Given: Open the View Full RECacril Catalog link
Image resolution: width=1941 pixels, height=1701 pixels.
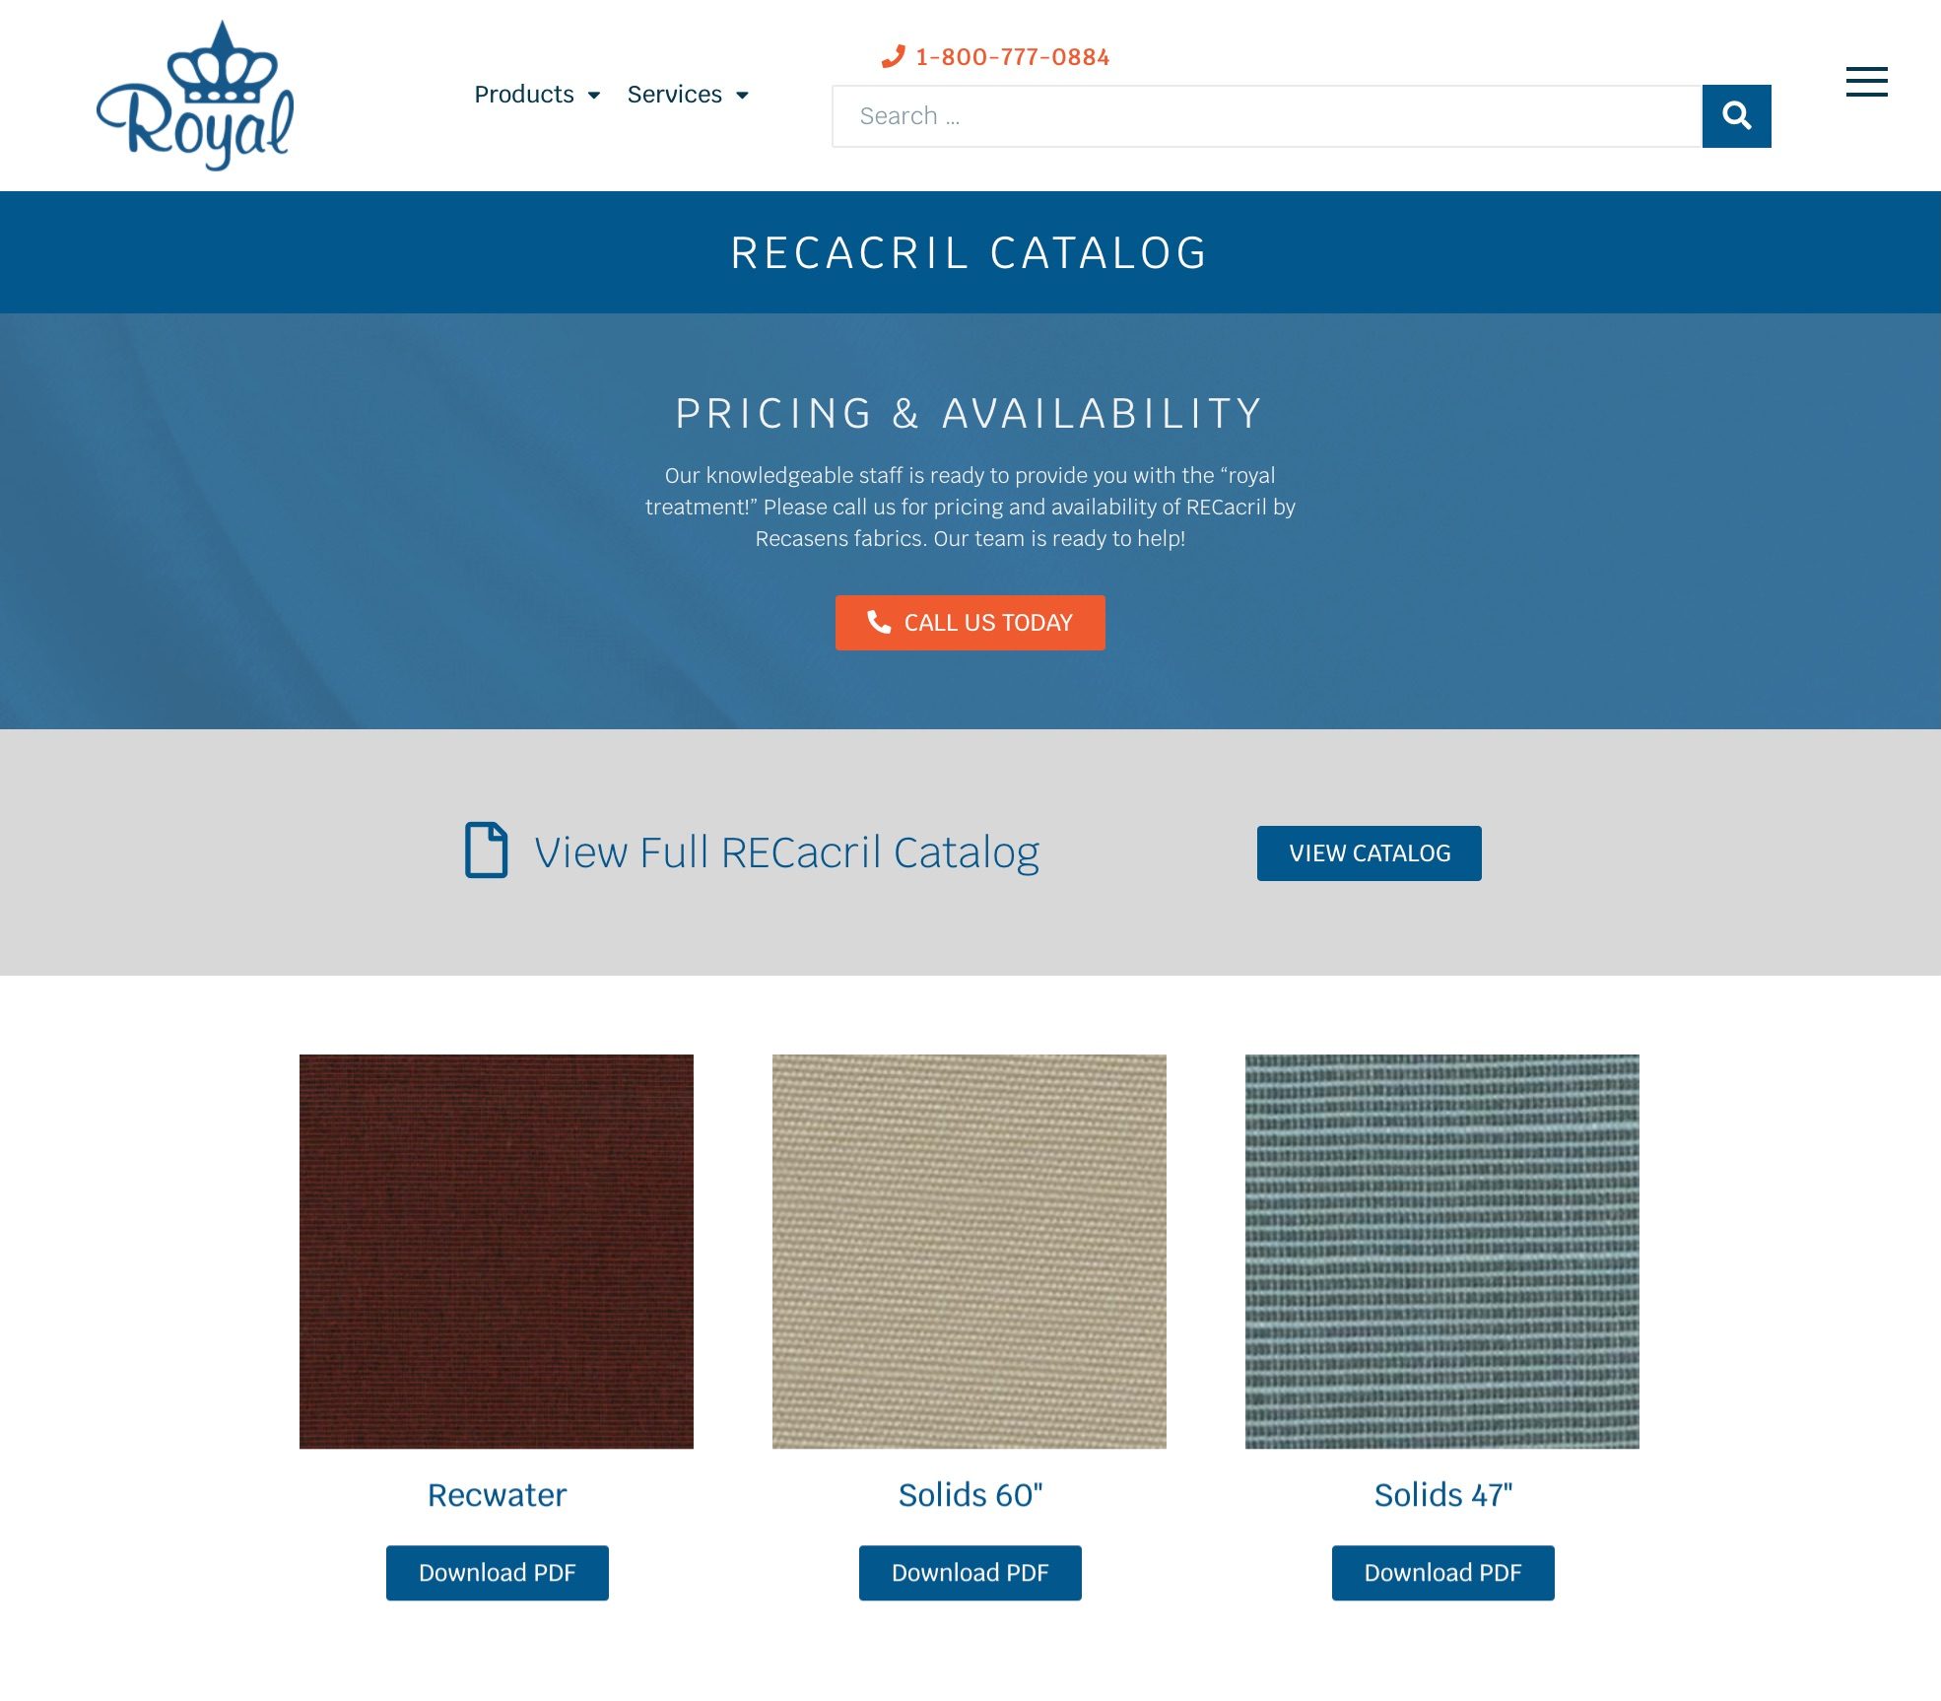Looking at the screenshot, I should (x=786, y=852).
